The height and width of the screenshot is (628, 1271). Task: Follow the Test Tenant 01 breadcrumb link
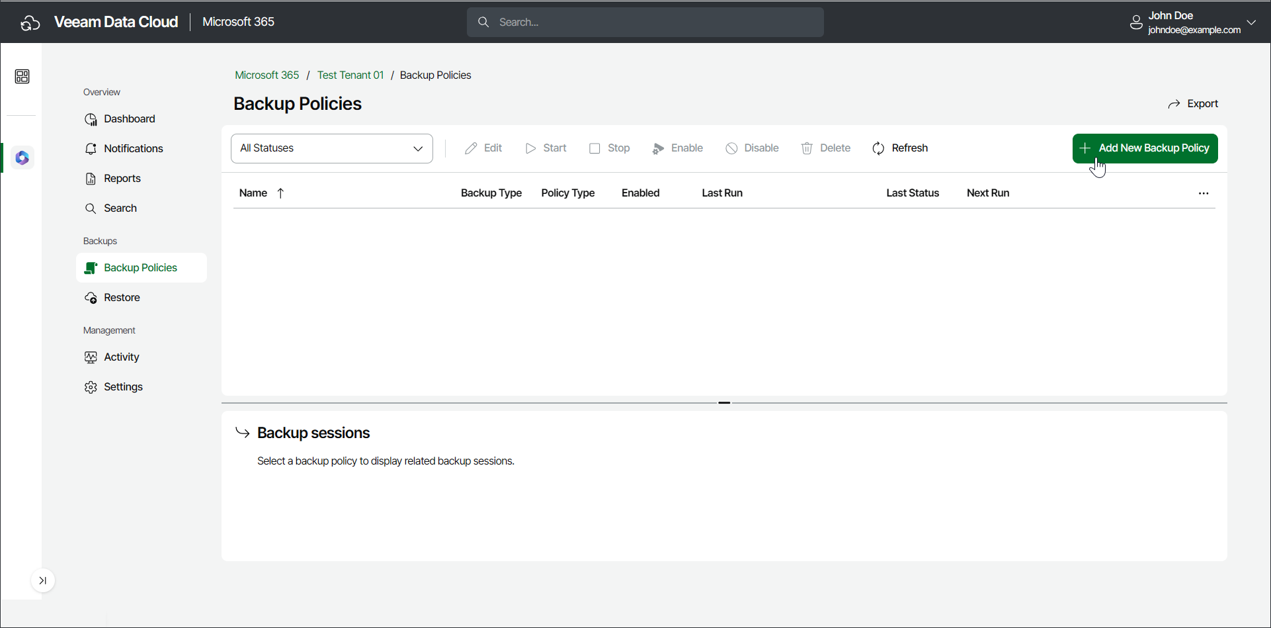pos(350,75)
